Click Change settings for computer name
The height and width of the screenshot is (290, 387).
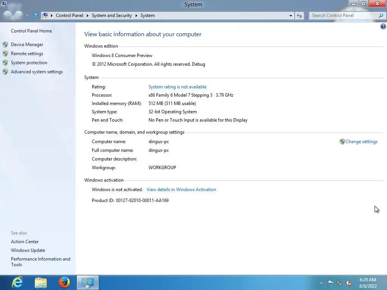361,142
